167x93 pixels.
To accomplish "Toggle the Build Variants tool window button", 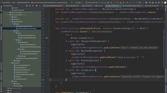I will click(1, 87).
